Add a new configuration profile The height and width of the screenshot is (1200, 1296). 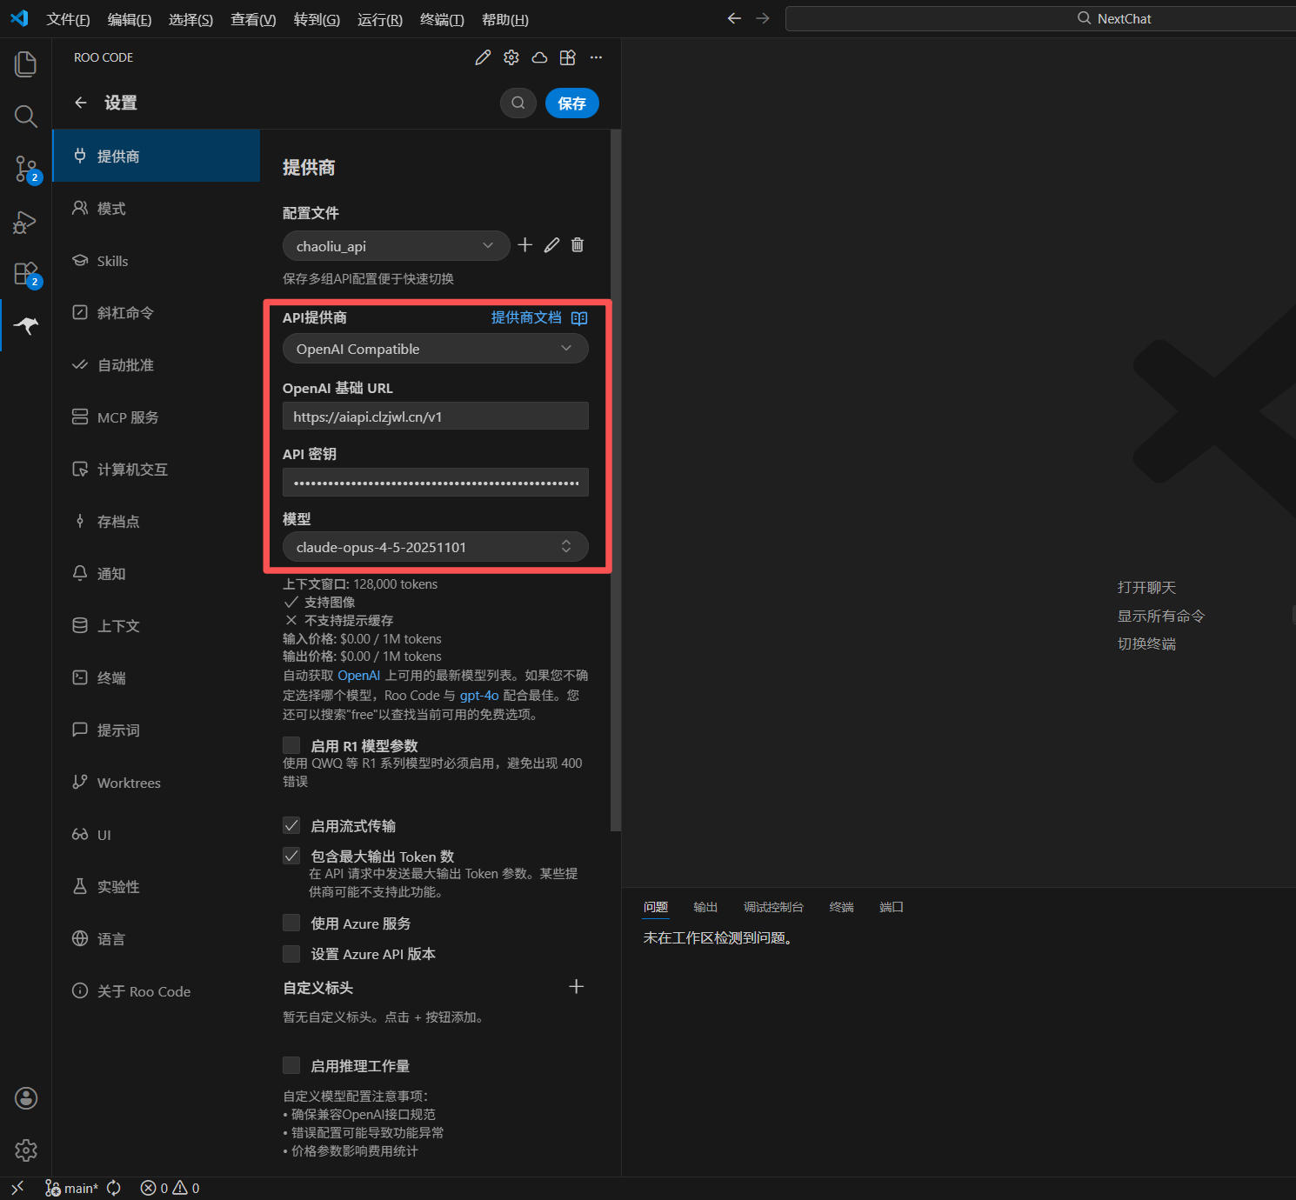[524, 245]
